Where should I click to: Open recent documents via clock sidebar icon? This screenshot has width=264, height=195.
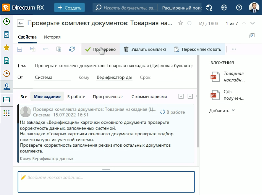pyautogui.click(x=6, y=74)
